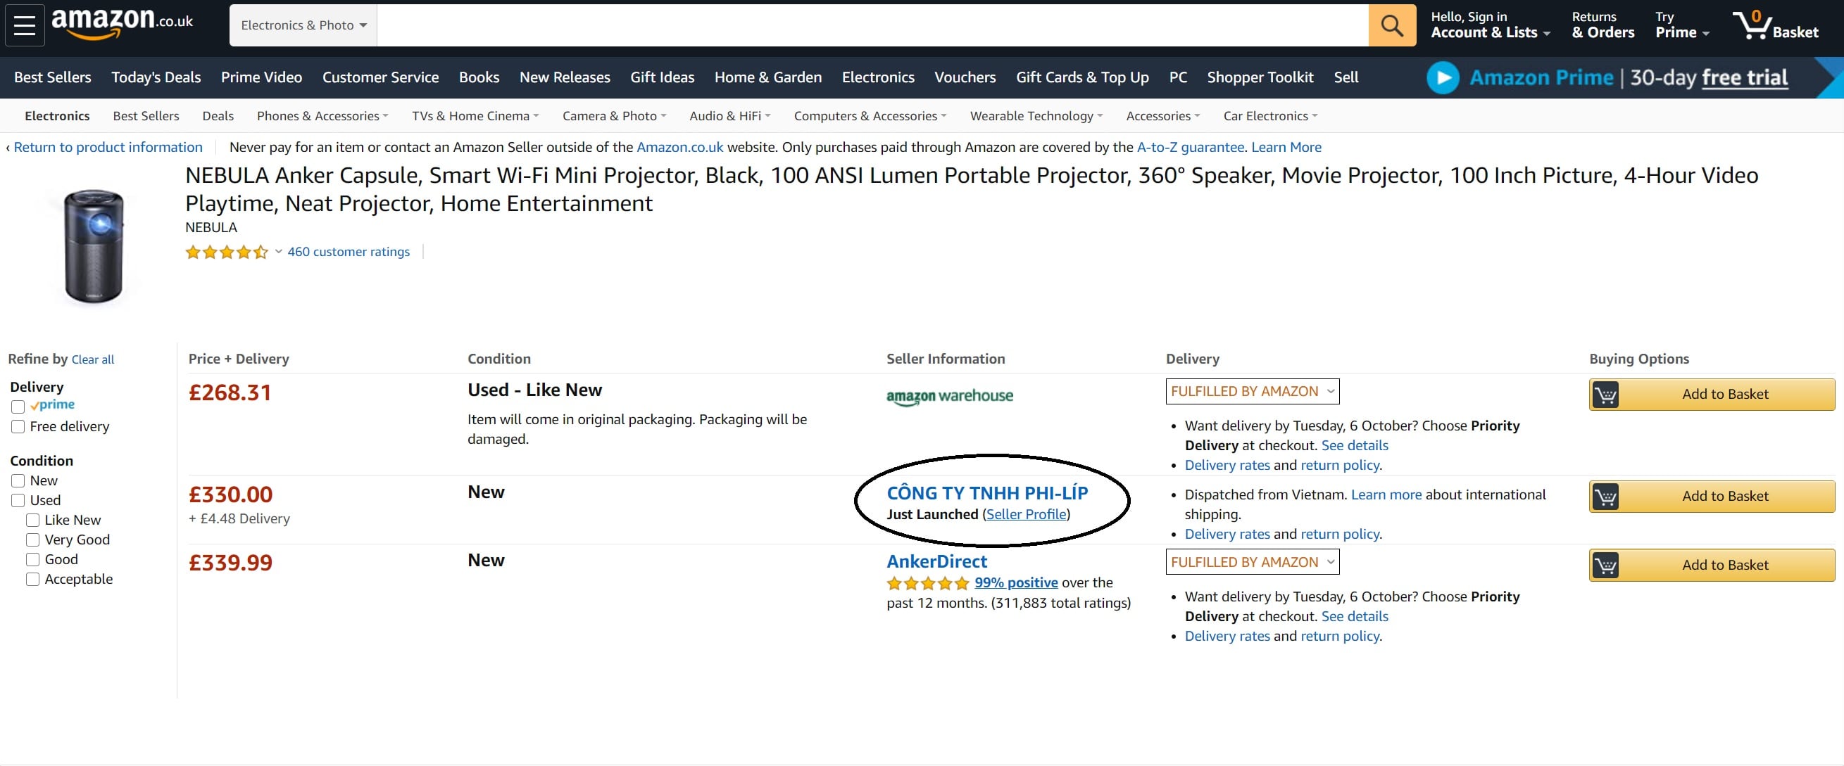Open the Electronics & Photo category dropdown
1844x766 pixels.
[302, 25]
